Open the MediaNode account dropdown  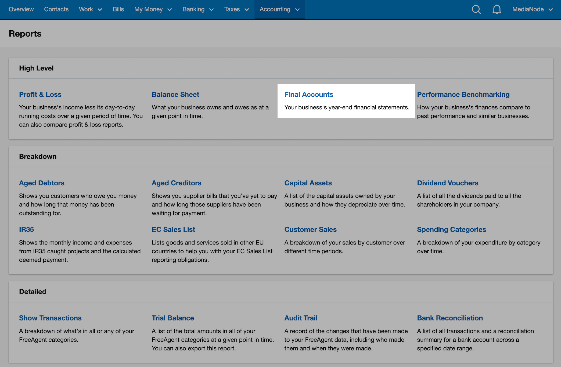(x=531, y=9)
